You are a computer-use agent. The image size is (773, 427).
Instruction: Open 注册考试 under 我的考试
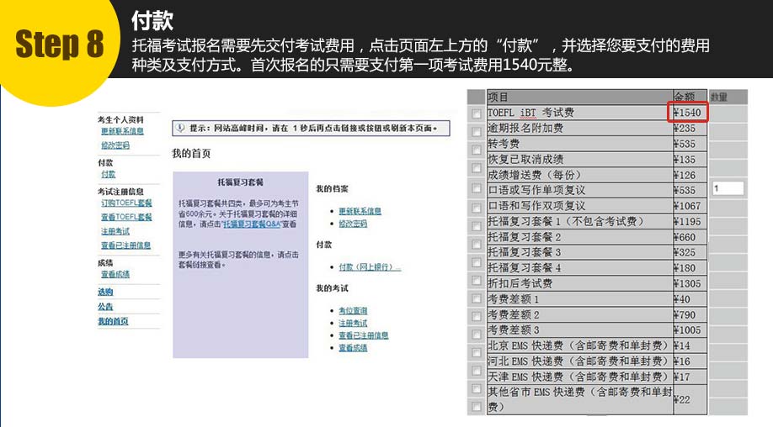(x=353, y=323)
